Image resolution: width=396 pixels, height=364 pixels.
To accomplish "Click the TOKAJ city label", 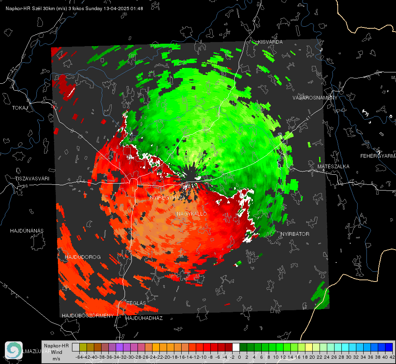I will (x=20, y=108).
